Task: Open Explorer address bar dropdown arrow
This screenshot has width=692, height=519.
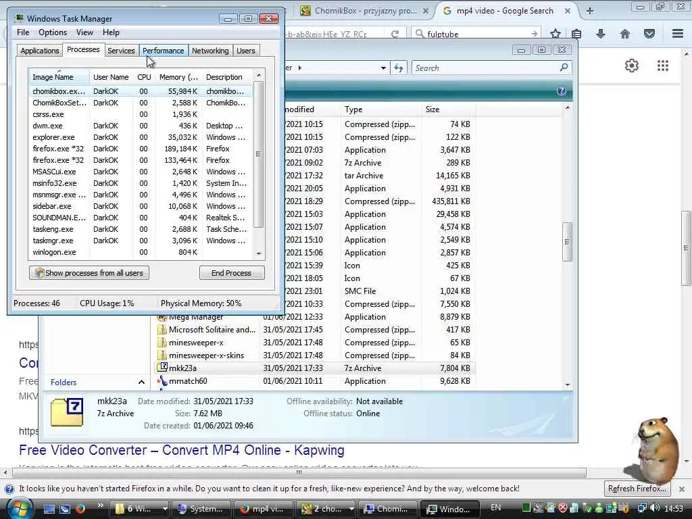Action: [383, 68]
